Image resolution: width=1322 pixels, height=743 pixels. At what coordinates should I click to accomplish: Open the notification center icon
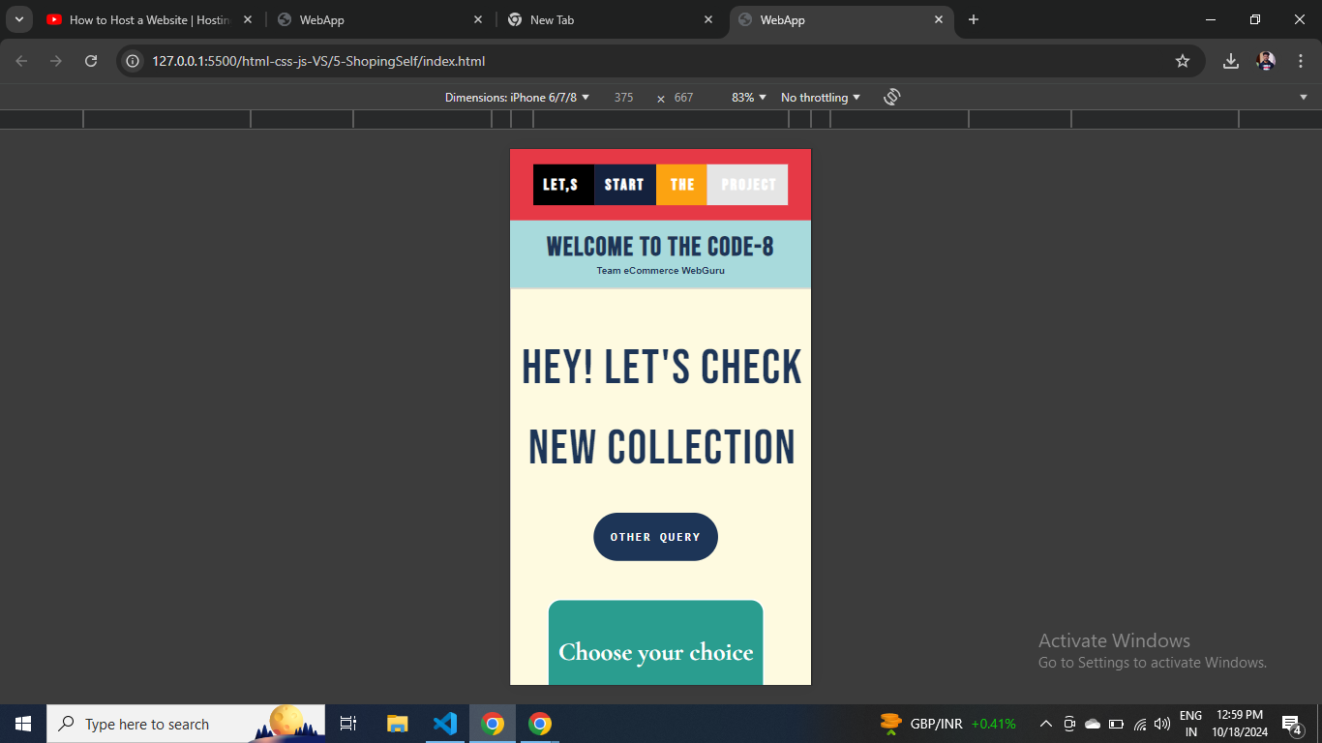pyautogui.click(x=1291, y=724)
